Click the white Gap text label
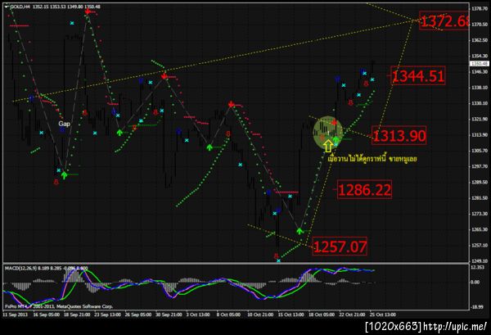 (x=64, y=124)
